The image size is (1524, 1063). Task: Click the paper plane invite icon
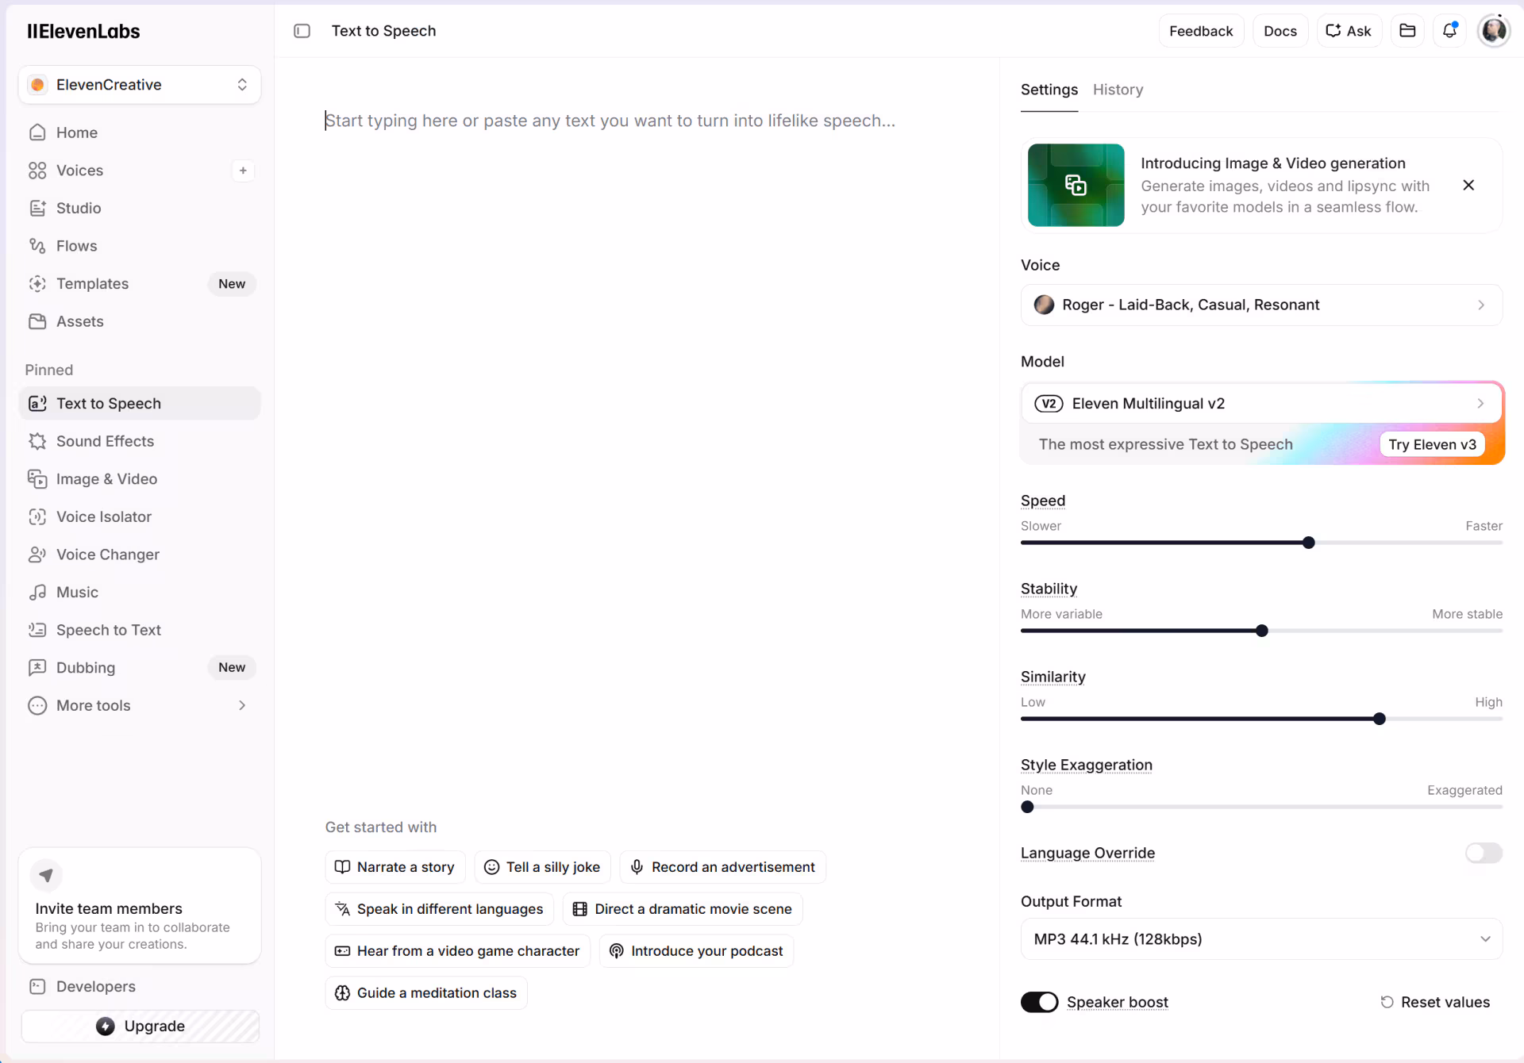coord(46,875)
